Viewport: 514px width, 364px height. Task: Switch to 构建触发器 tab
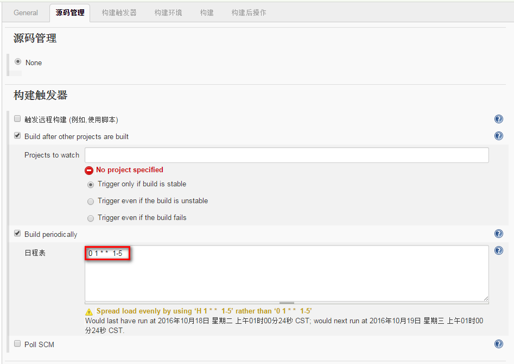[119, 13]
